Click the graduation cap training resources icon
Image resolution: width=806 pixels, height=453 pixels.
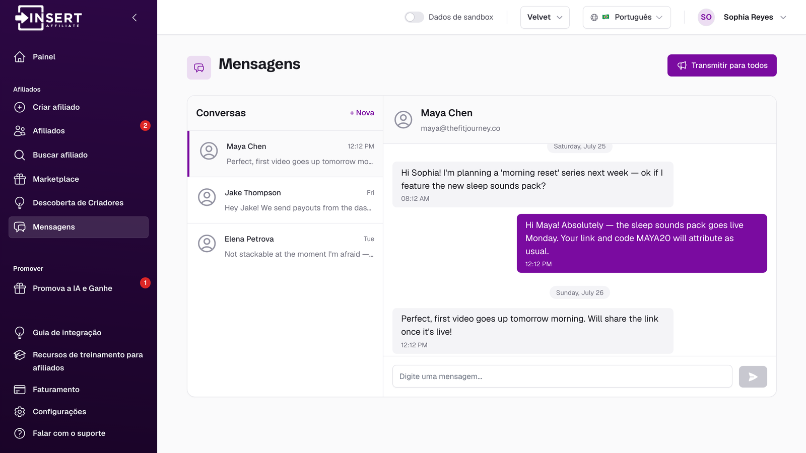click(20, 355)
